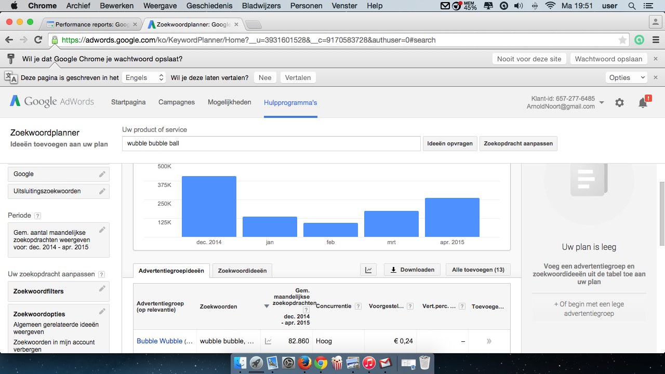Open Spotlight search in menu bar

(632, 6)
